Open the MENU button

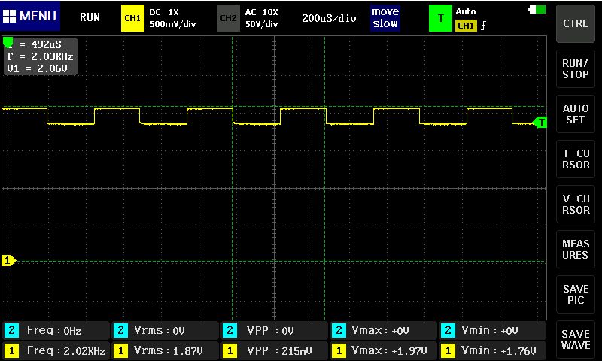click(30, 16)
